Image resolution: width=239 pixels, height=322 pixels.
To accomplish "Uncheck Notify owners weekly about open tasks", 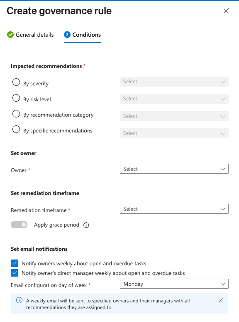I will click(x=15, y=263).
